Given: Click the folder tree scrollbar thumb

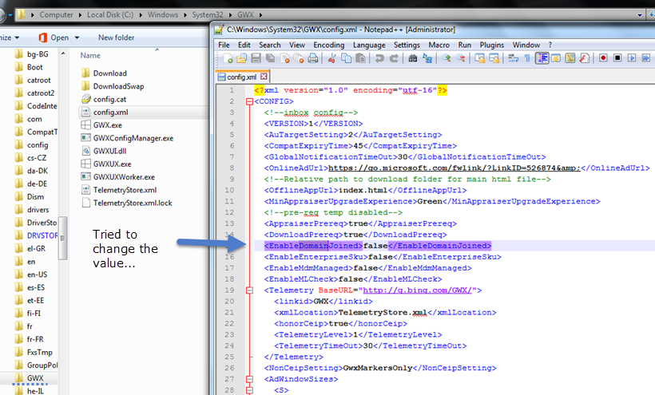Looking at the screenshot, I should click(x=62, y=238).
